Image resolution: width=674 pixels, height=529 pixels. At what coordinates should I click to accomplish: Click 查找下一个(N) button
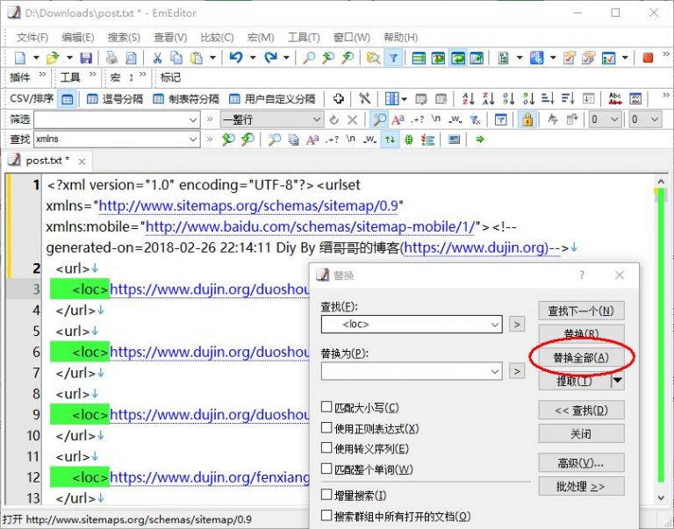[x=581, y=311]
